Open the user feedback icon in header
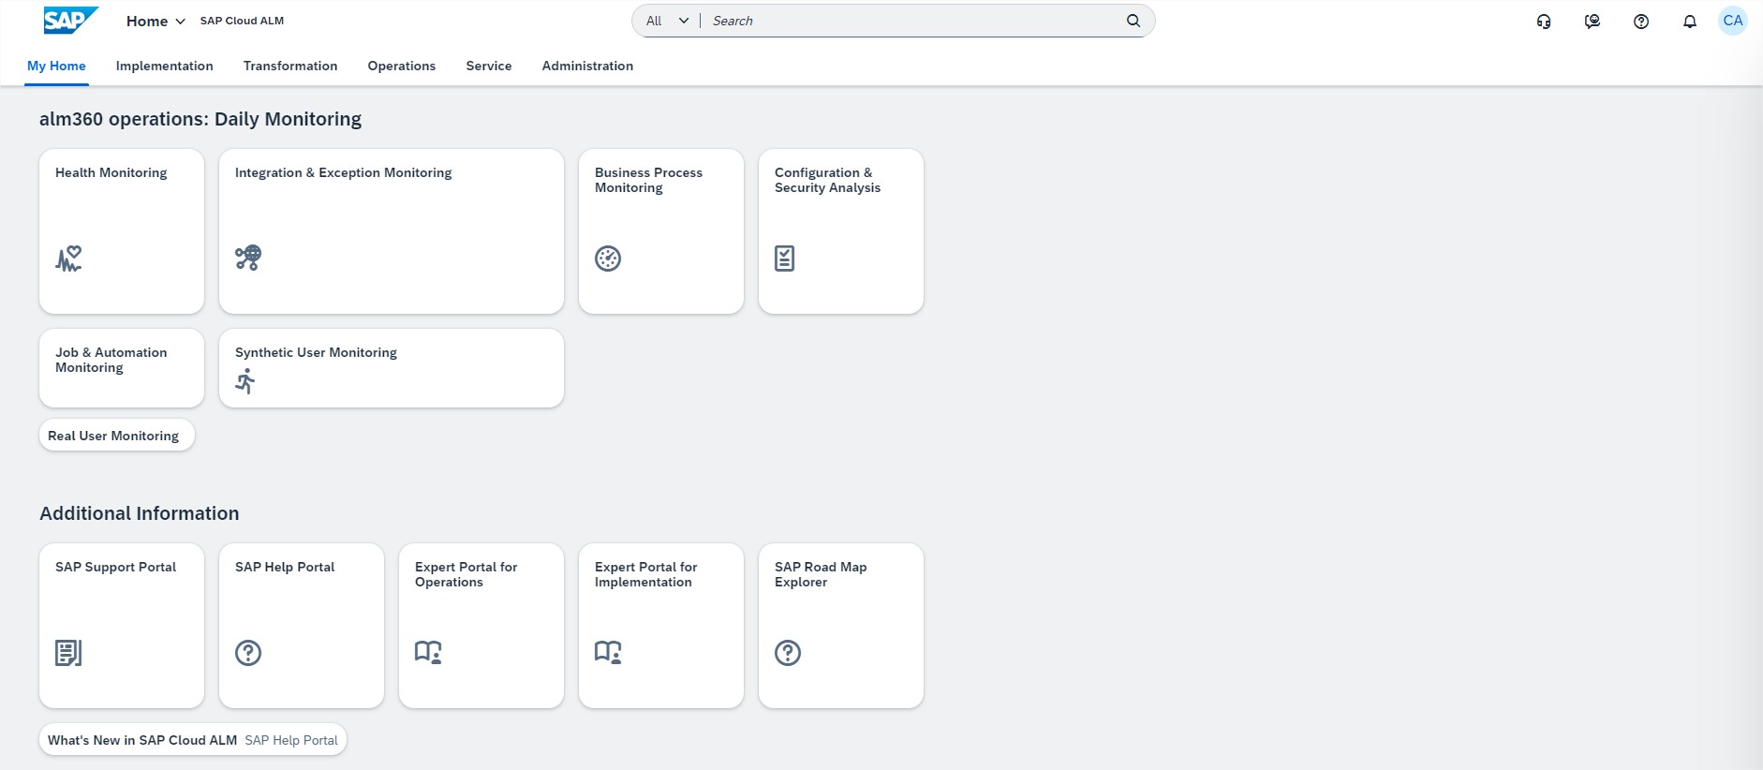The height and width of the screenshot is (770, 1763). click(x=1592, y=22)
